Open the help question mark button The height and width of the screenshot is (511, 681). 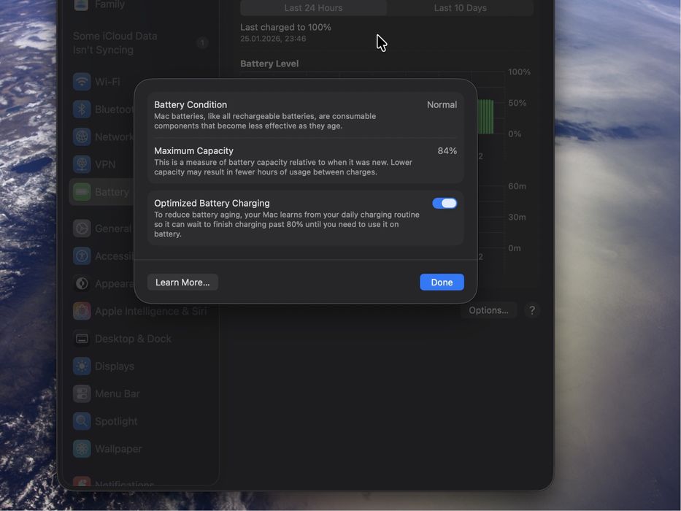(532, 310)
